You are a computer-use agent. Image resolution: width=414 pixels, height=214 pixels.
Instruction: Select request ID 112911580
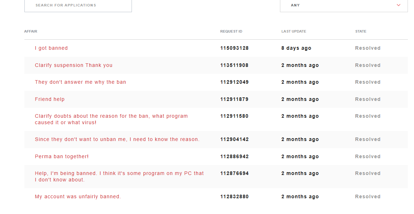click(234, 116)
